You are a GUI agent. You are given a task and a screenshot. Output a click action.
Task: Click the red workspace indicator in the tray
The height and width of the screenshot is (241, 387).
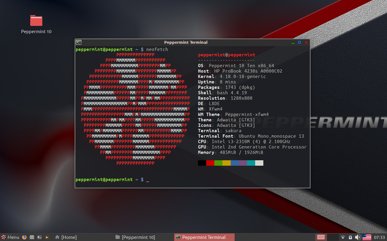click(321, 237)
